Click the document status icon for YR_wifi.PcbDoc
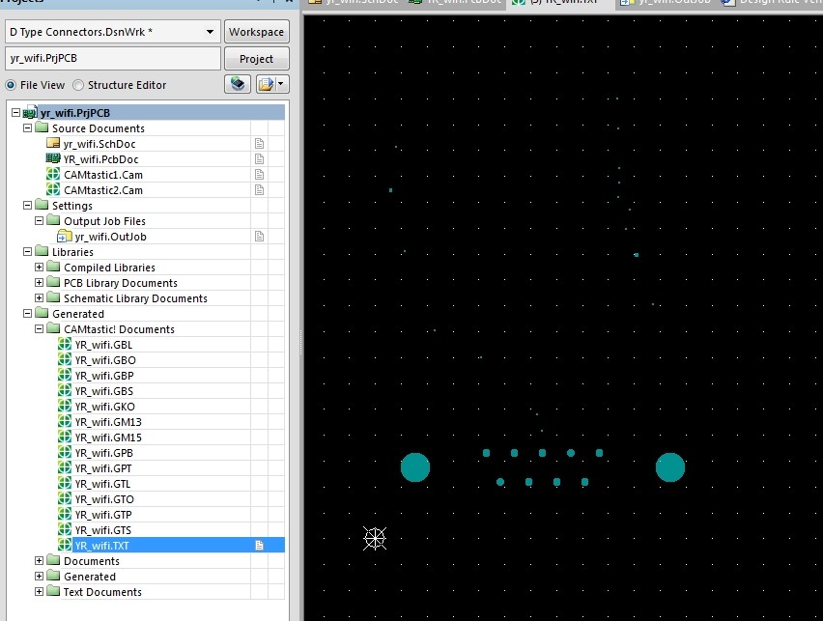The image size is (823, 621). point(259,158)
